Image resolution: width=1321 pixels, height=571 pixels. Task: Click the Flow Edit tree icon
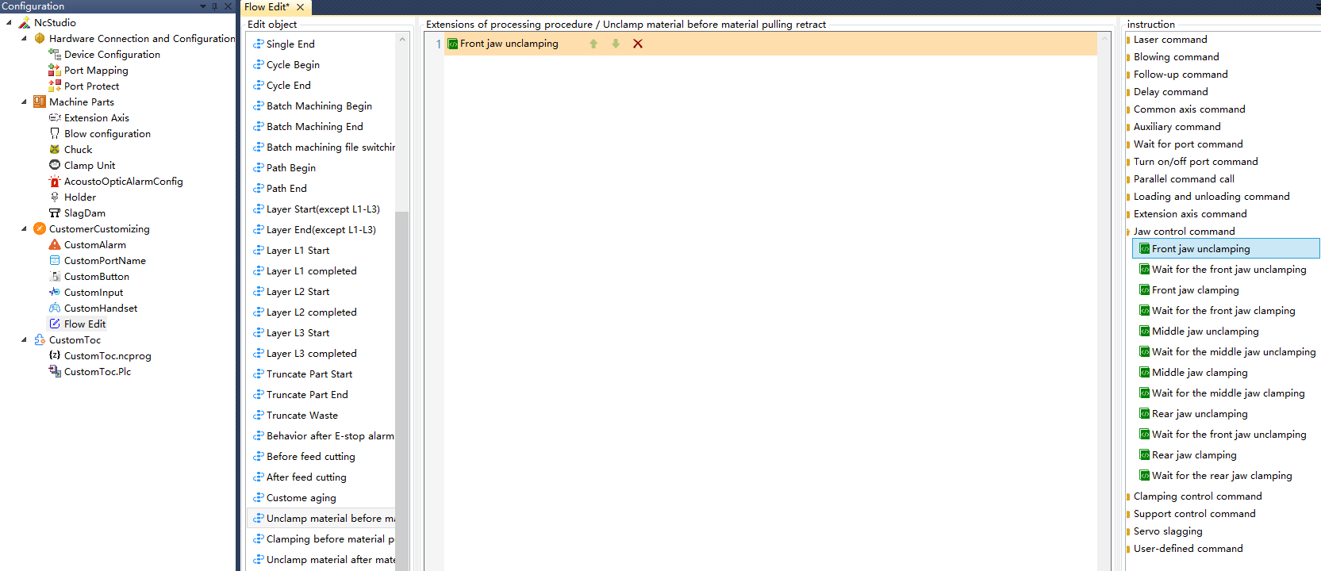point(55,324)
